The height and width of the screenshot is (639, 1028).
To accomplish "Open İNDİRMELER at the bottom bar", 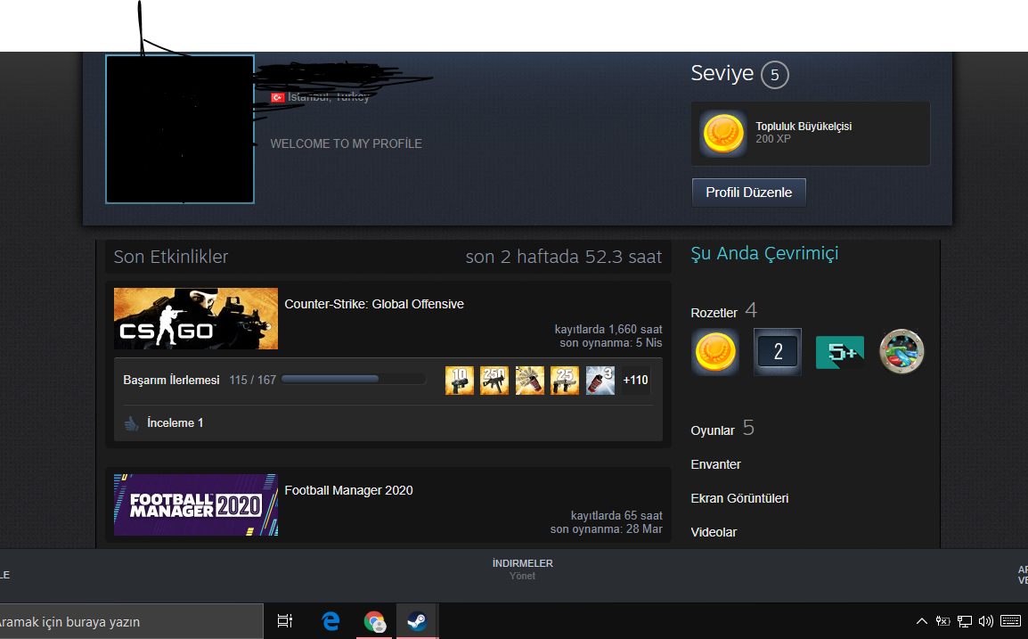I will click(523, 563).
